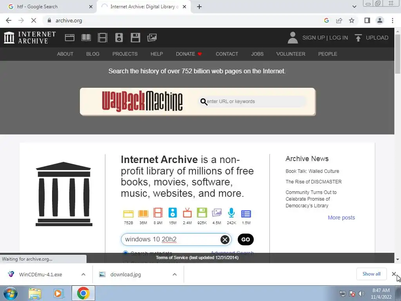This screenshot has height=301, width=401.
Task: Click Show all downloads button
Action: [x=371, y=274]
